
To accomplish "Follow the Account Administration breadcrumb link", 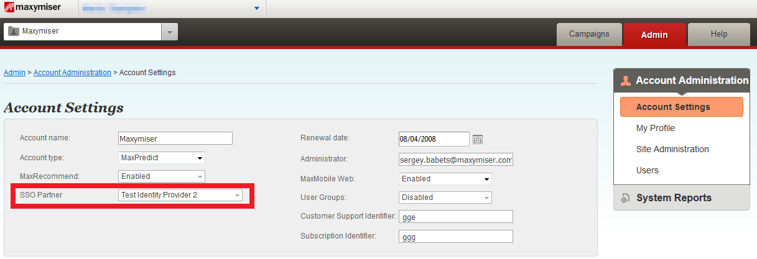I will coord(72,73).
